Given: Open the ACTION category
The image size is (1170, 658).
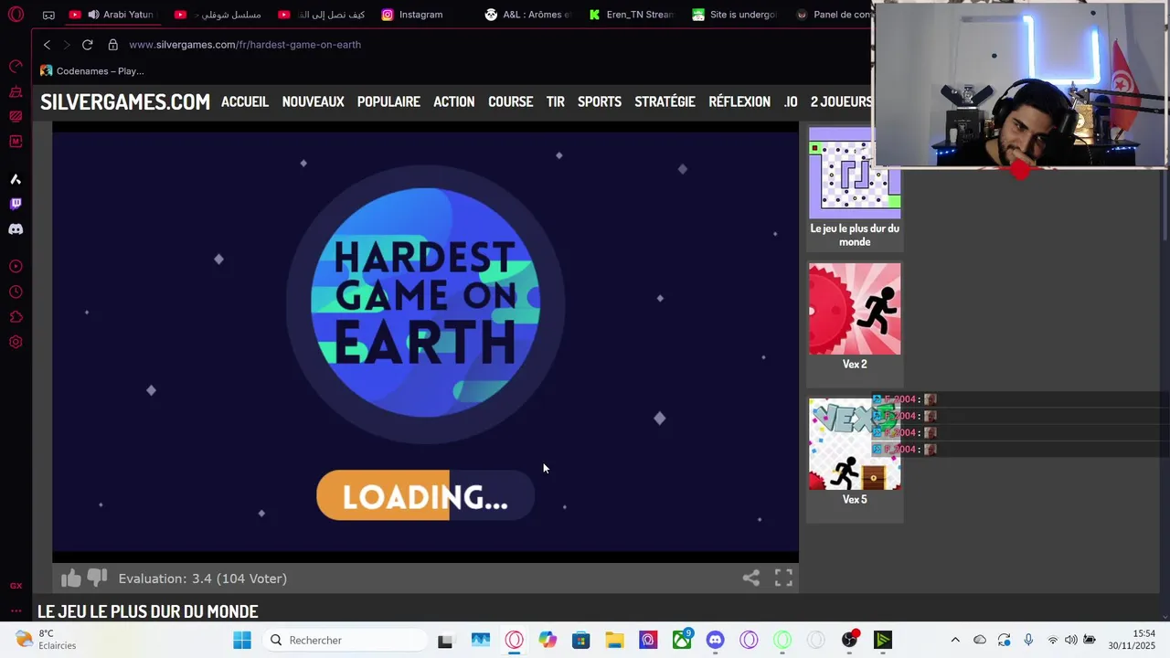Looking at the screenshot, I should tap(453, 101).
